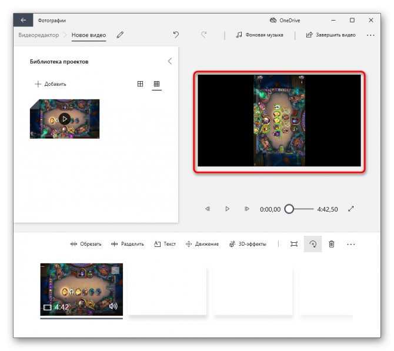Minimize the Фотографии window

[x=333, y=20]
